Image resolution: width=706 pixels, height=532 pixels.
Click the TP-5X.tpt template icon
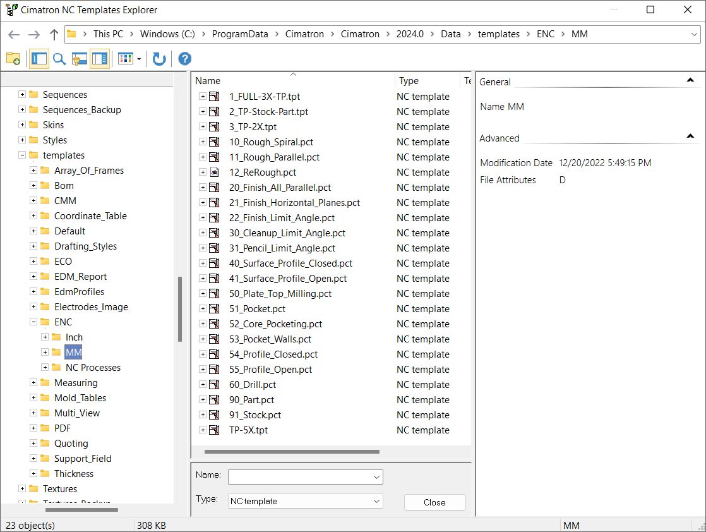214,430
